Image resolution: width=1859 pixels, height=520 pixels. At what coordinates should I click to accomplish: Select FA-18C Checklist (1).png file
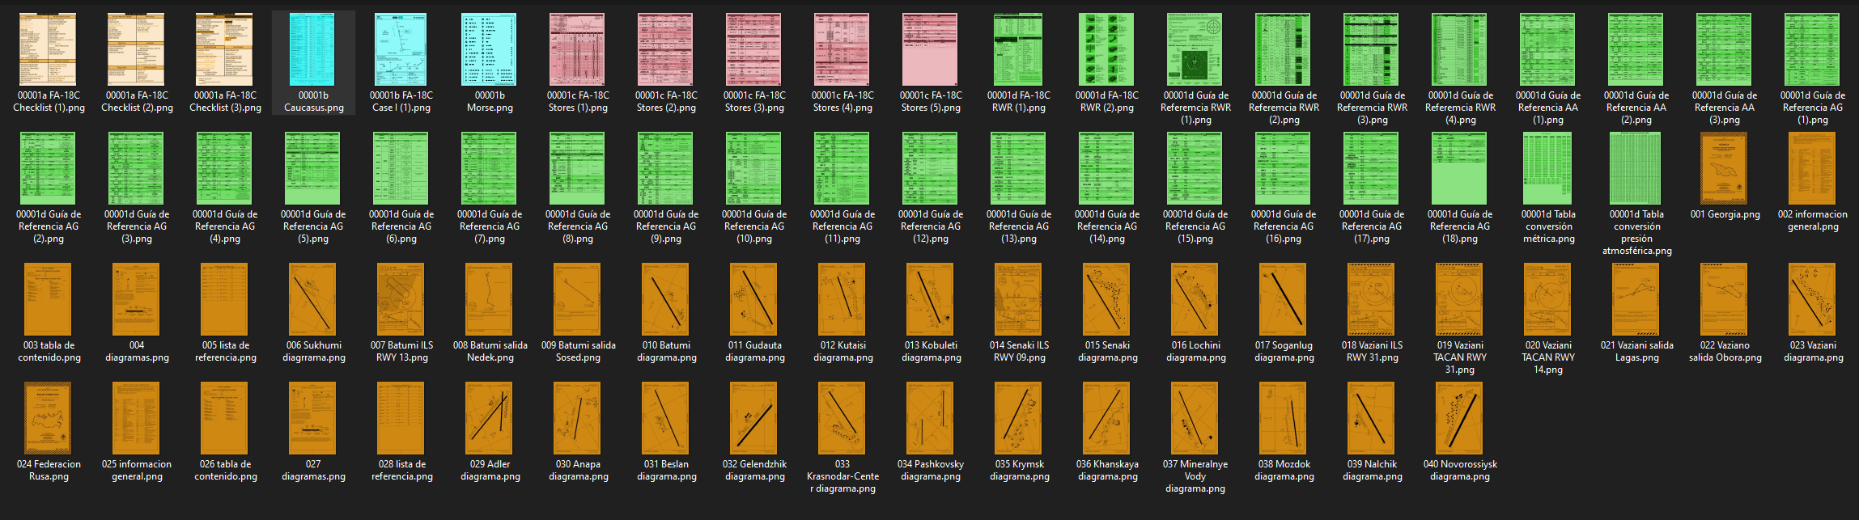(49, 50)
